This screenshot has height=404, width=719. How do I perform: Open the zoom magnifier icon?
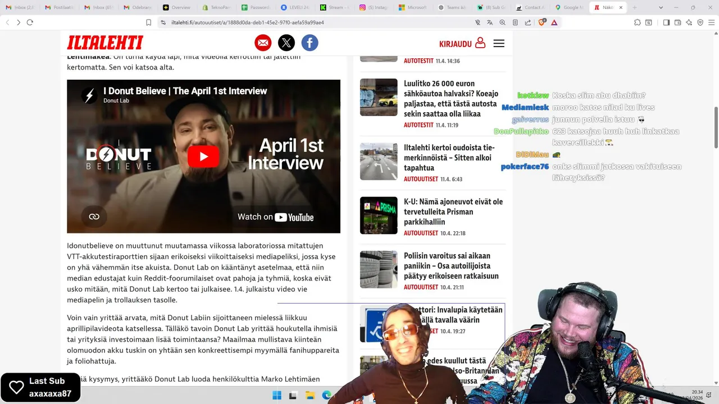pyautogui.click(x=502, y=22)
